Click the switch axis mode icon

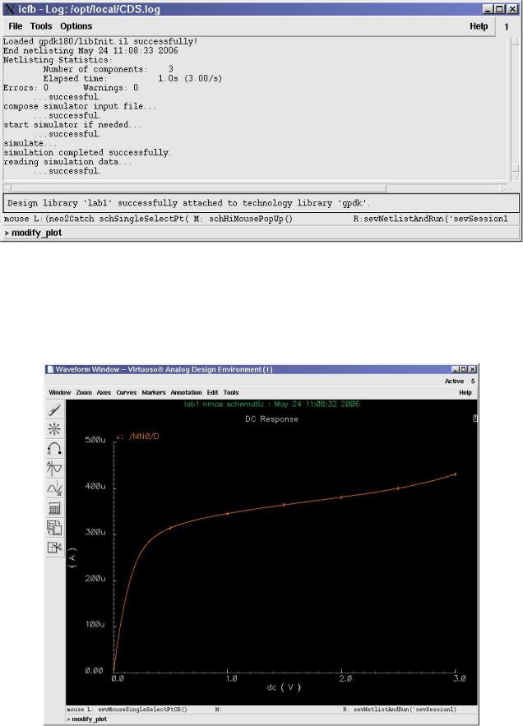pyautogui.click(x=54, y=528)
